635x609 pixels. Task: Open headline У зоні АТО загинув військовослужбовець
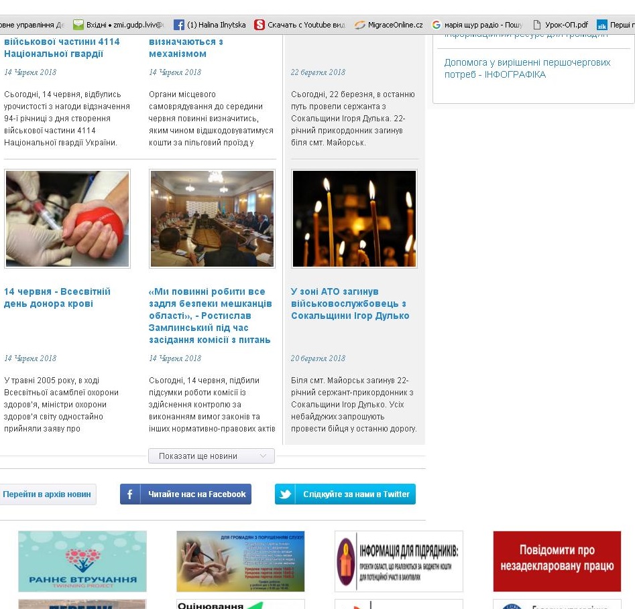coord(350,303)
